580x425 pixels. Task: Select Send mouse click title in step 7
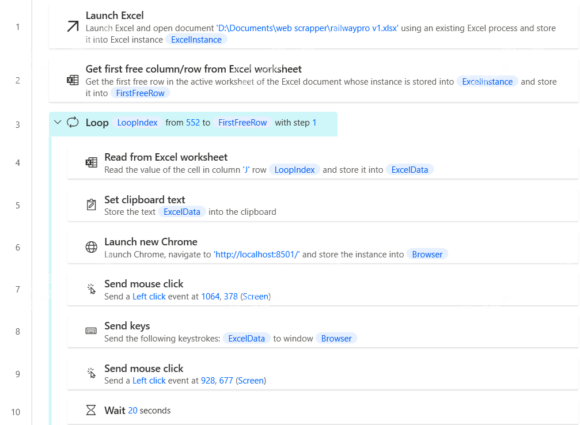144,284
